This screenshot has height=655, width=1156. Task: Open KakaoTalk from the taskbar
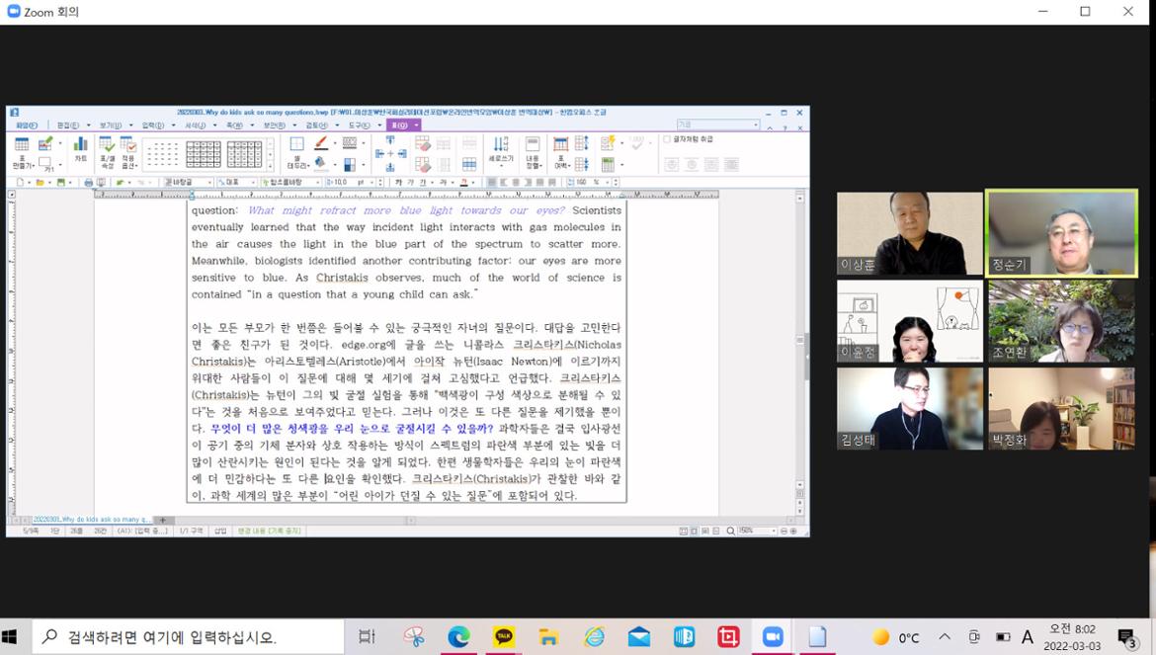pos(504,637)
